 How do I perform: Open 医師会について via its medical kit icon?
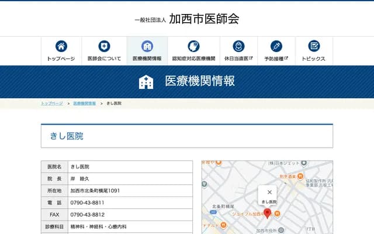coord(104,46)
